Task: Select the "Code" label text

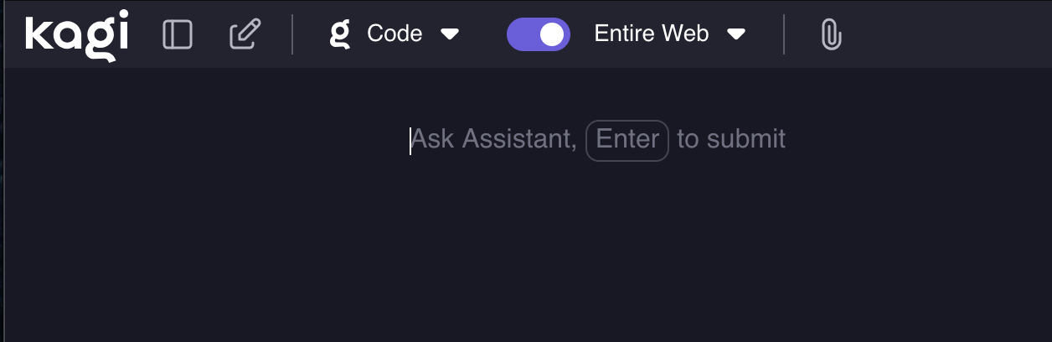Action: point(394,34)
